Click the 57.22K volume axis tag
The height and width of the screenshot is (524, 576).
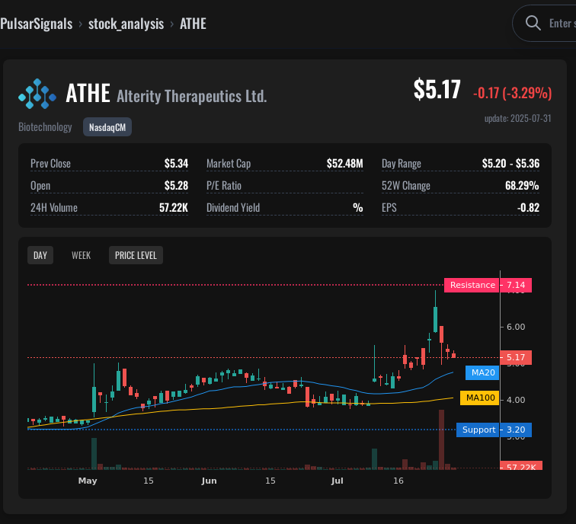[x=521, y=465]
